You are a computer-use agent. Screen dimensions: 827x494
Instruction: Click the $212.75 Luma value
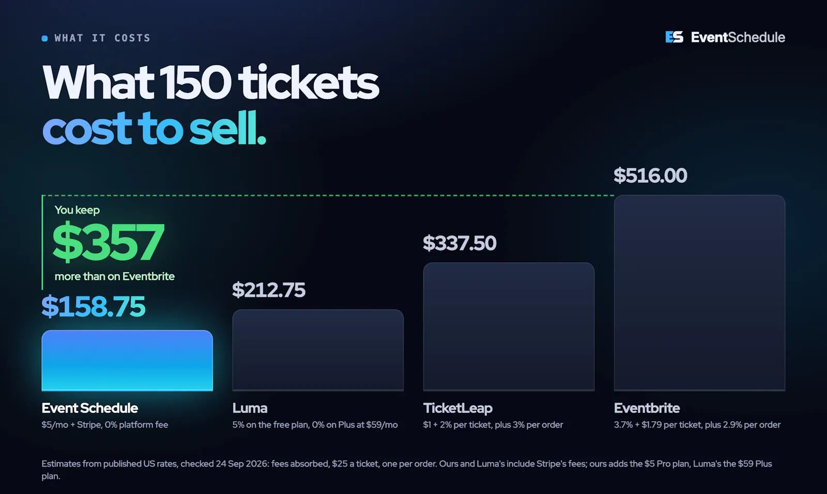(x=269, y=290)
